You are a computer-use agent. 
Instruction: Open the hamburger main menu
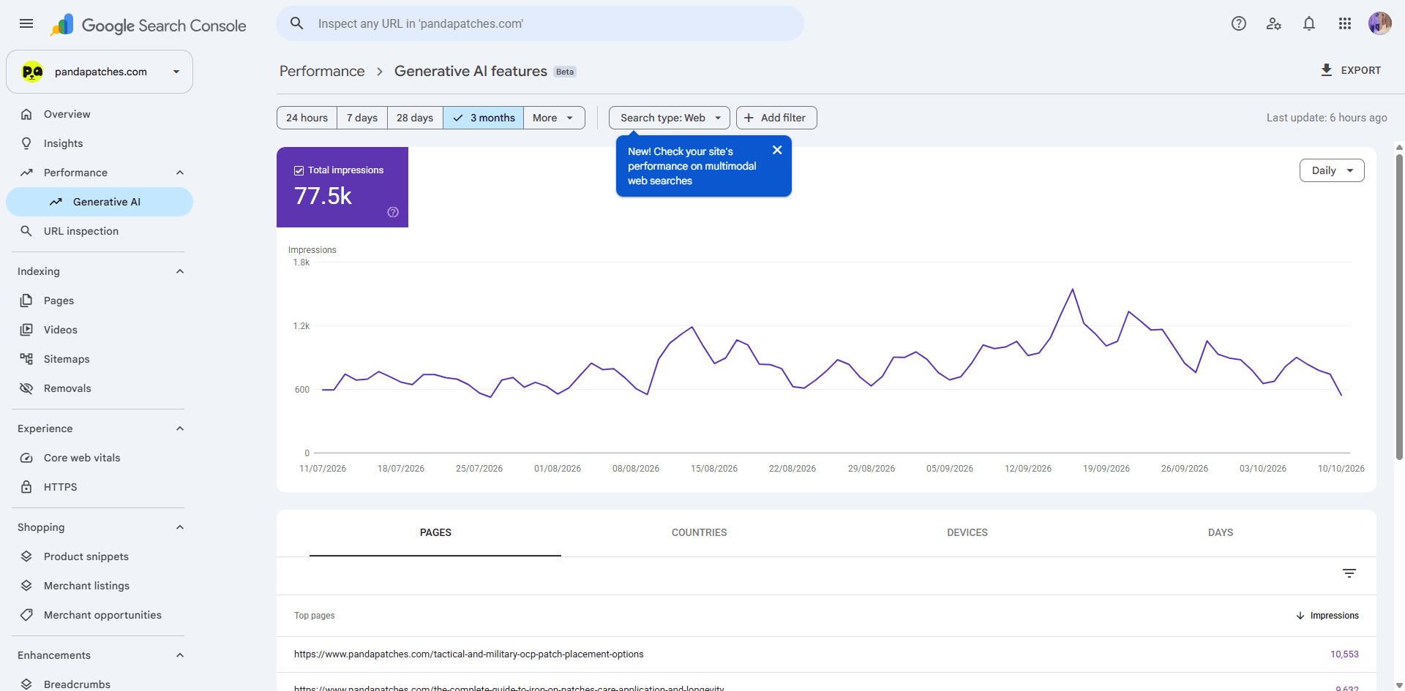click(26, 23)
